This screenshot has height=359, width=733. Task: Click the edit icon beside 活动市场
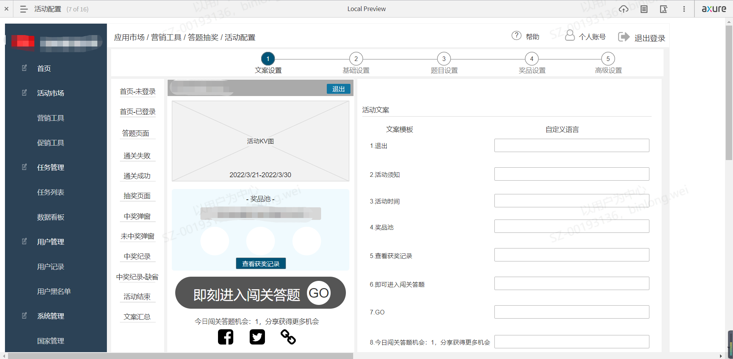[x=24, y=93]
